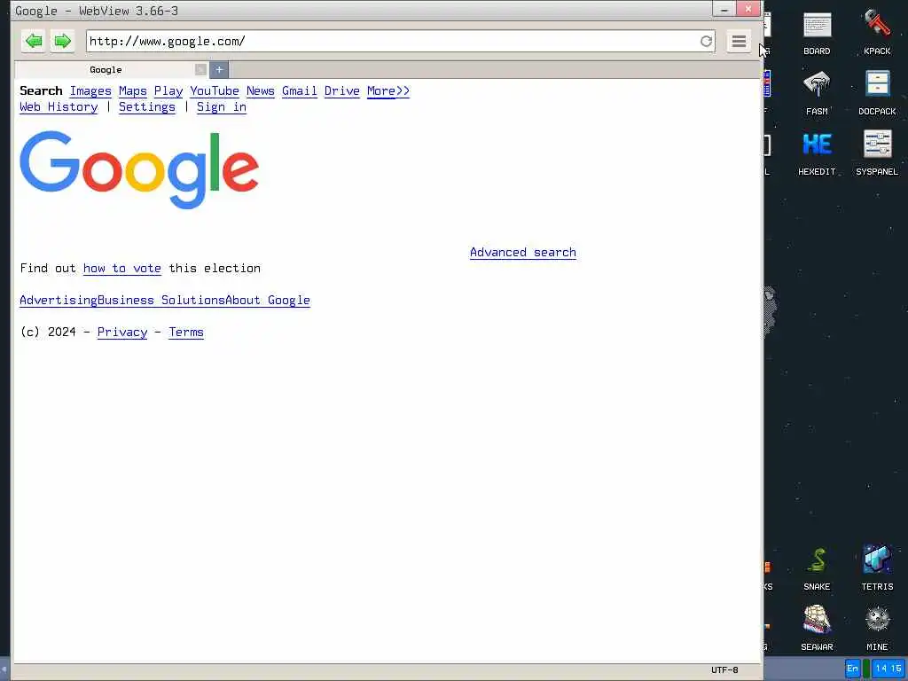Click the Google logo image
The width and height of the screenshot is (908, 681).
coord(139,169)
